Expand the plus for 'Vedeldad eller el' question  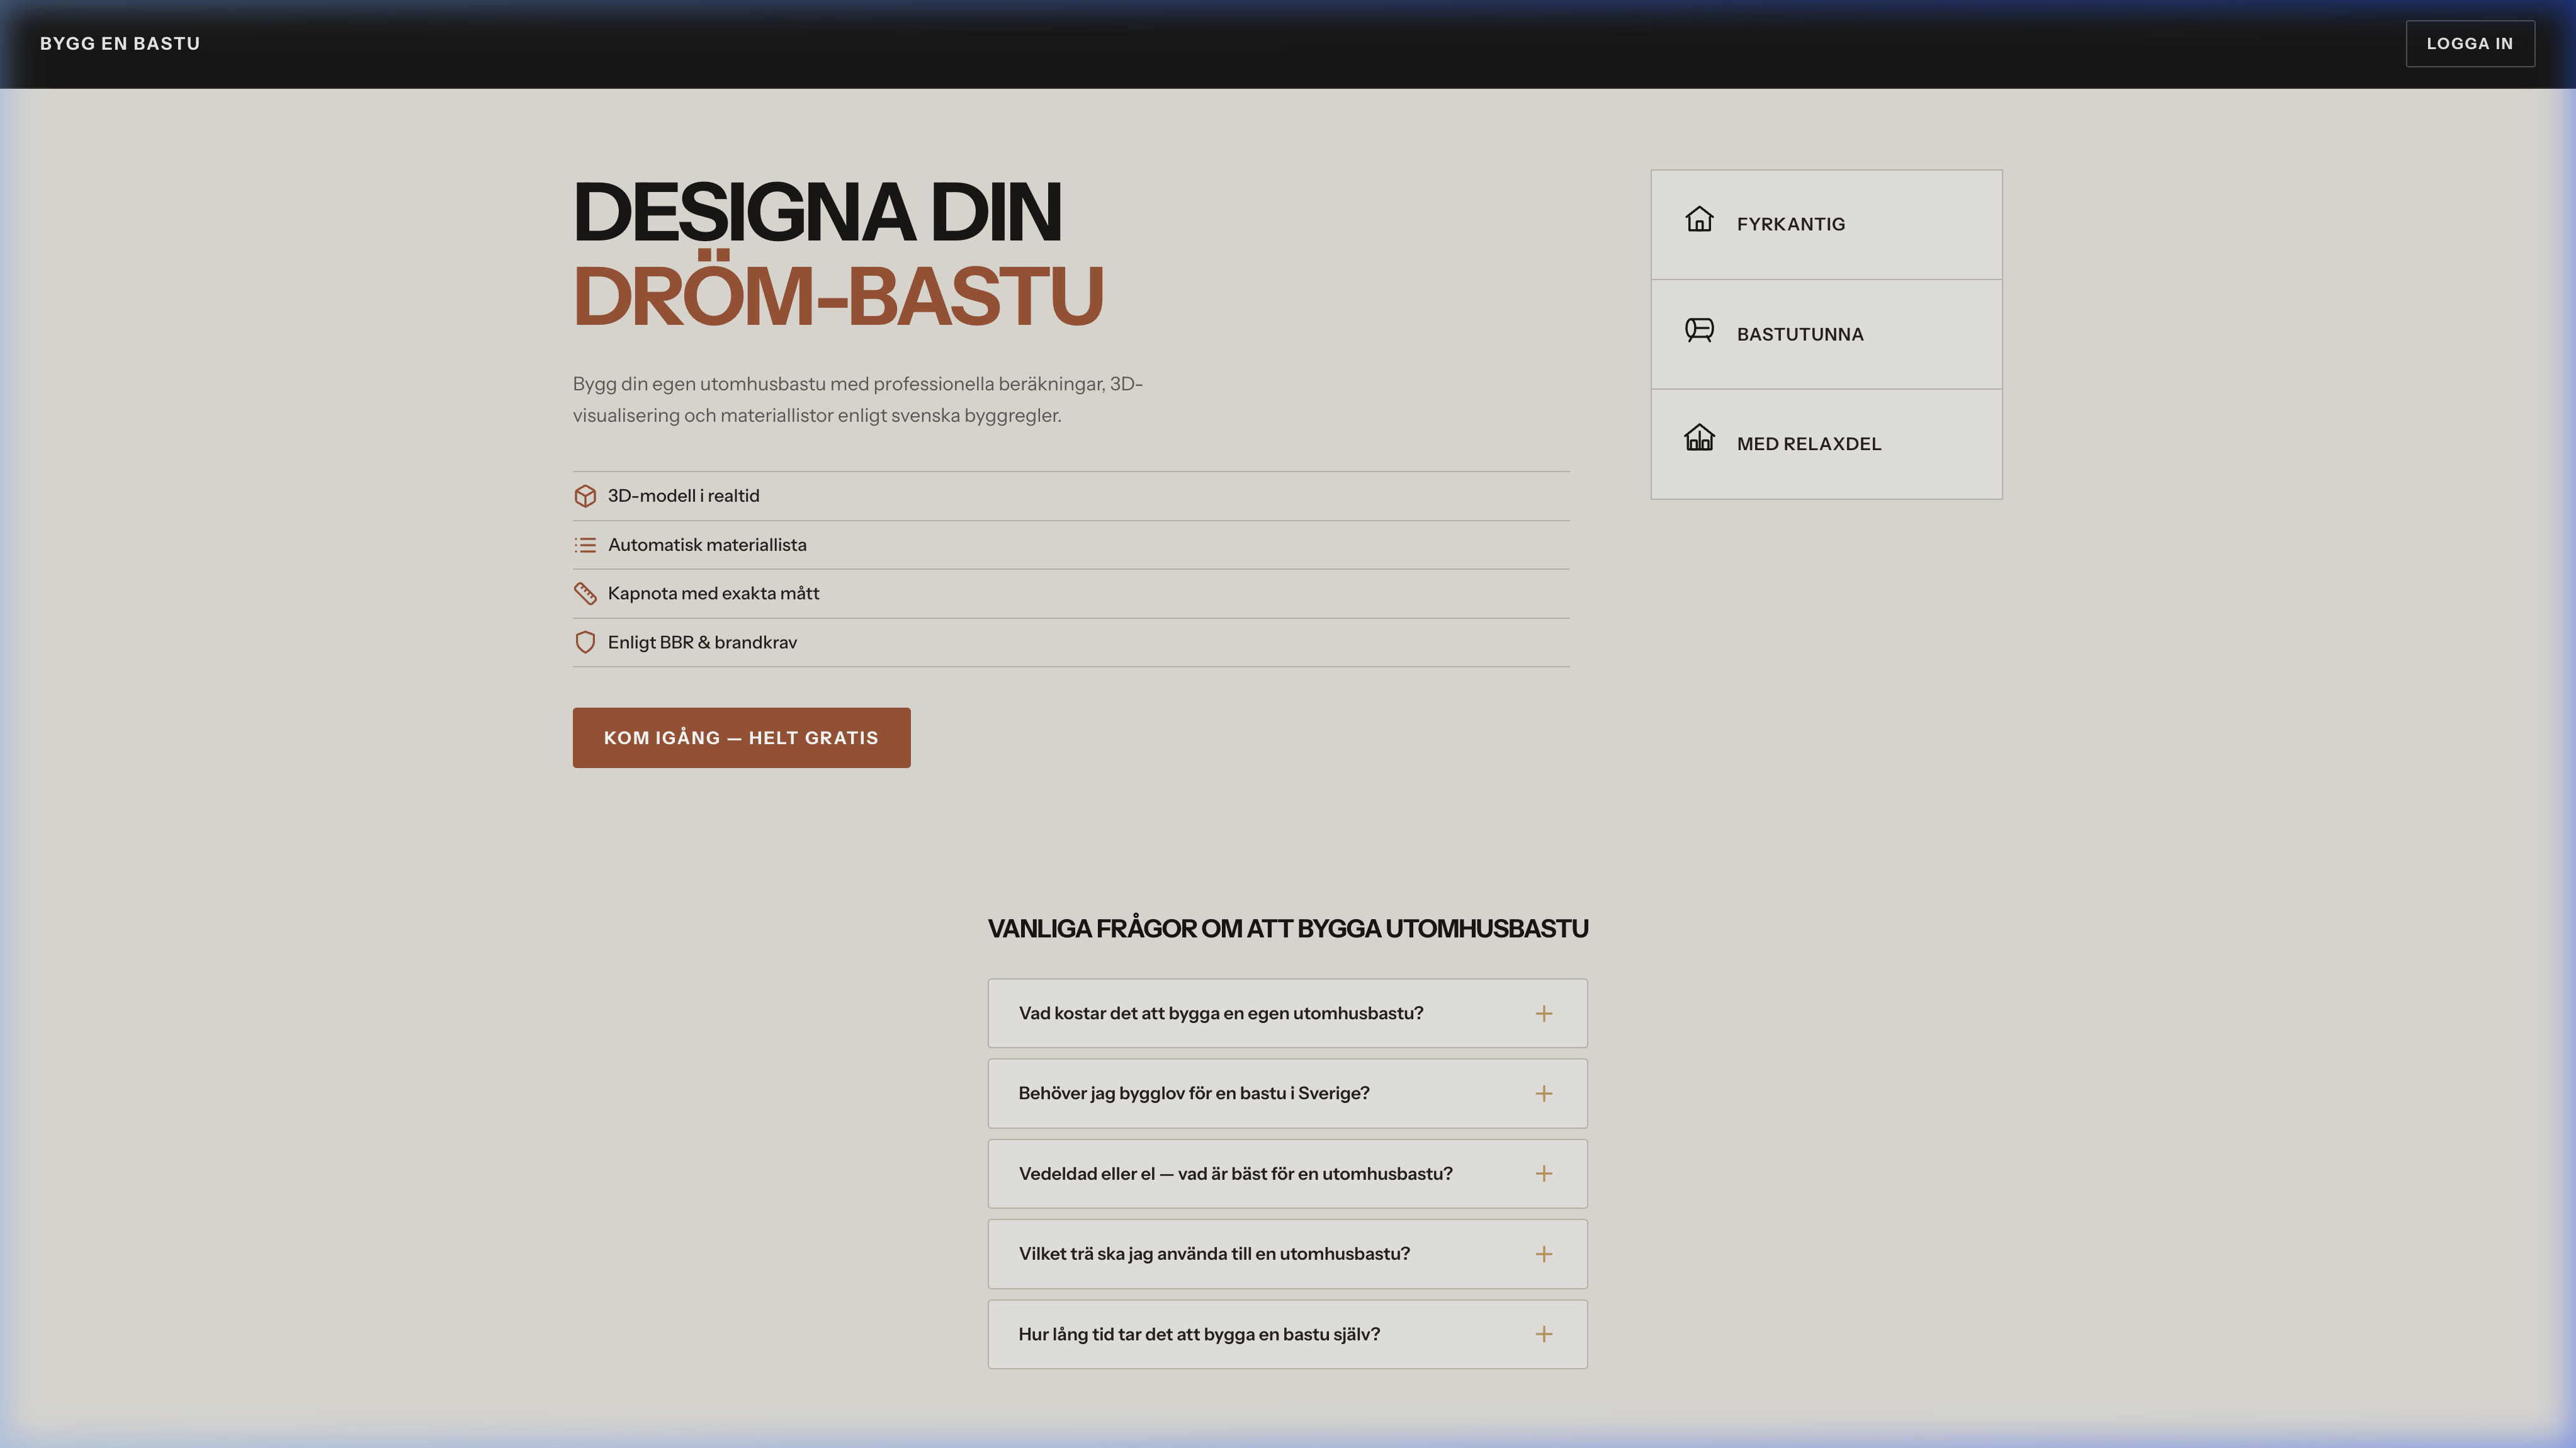(1544, 1174)
